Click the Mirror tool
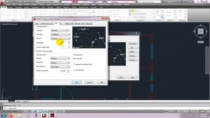This screenshot has height=118, width=210. click(44, 14)
